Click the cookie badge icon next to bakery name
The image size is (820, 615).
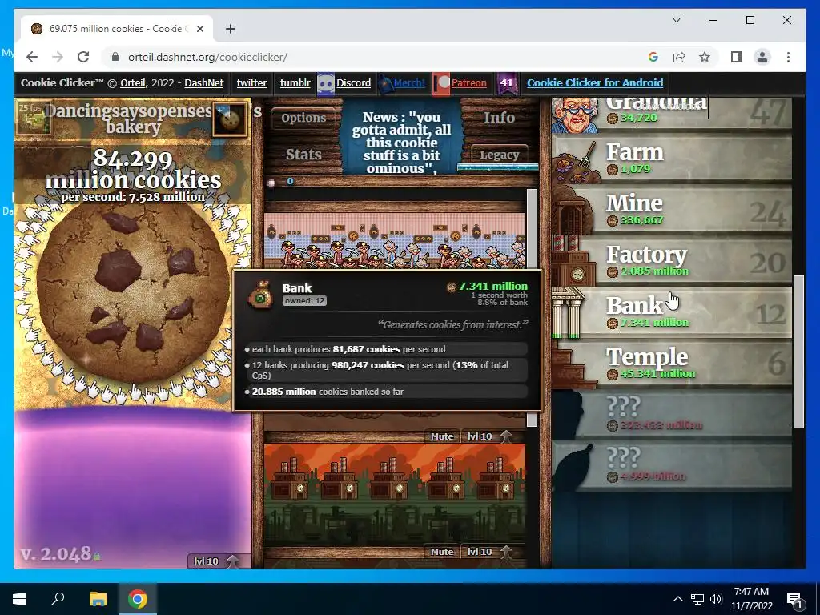tap(230, 120)
